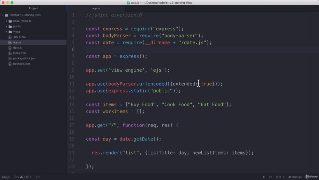The height and width of the screenshot is (180, 319).
Task: Click the app.js file icon in tree
Action: pos(10,43)
